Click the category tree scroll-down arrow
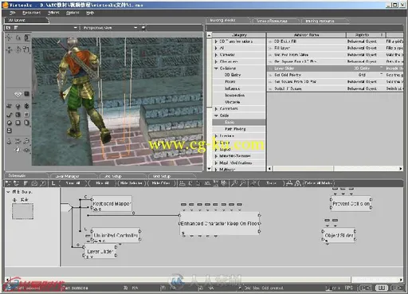 (209, 169)
